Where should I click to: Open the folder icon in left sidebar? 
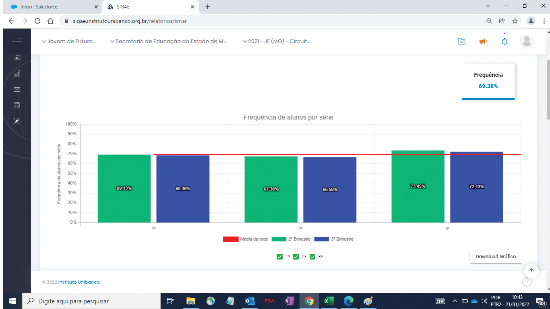(x=17, y=58)
